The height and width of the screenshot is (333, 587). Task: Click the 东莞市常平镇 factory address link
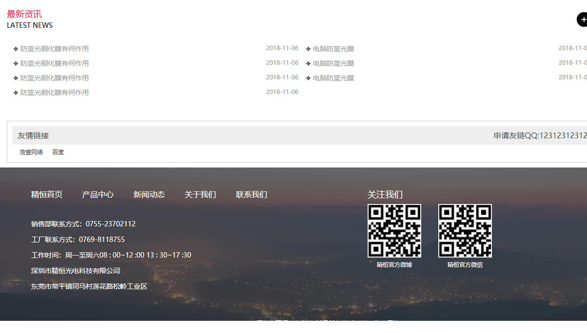89,286
